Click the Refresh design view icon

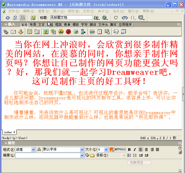click(116, 18)
